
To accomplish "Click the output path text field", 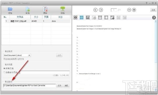I will coord(29,86).
